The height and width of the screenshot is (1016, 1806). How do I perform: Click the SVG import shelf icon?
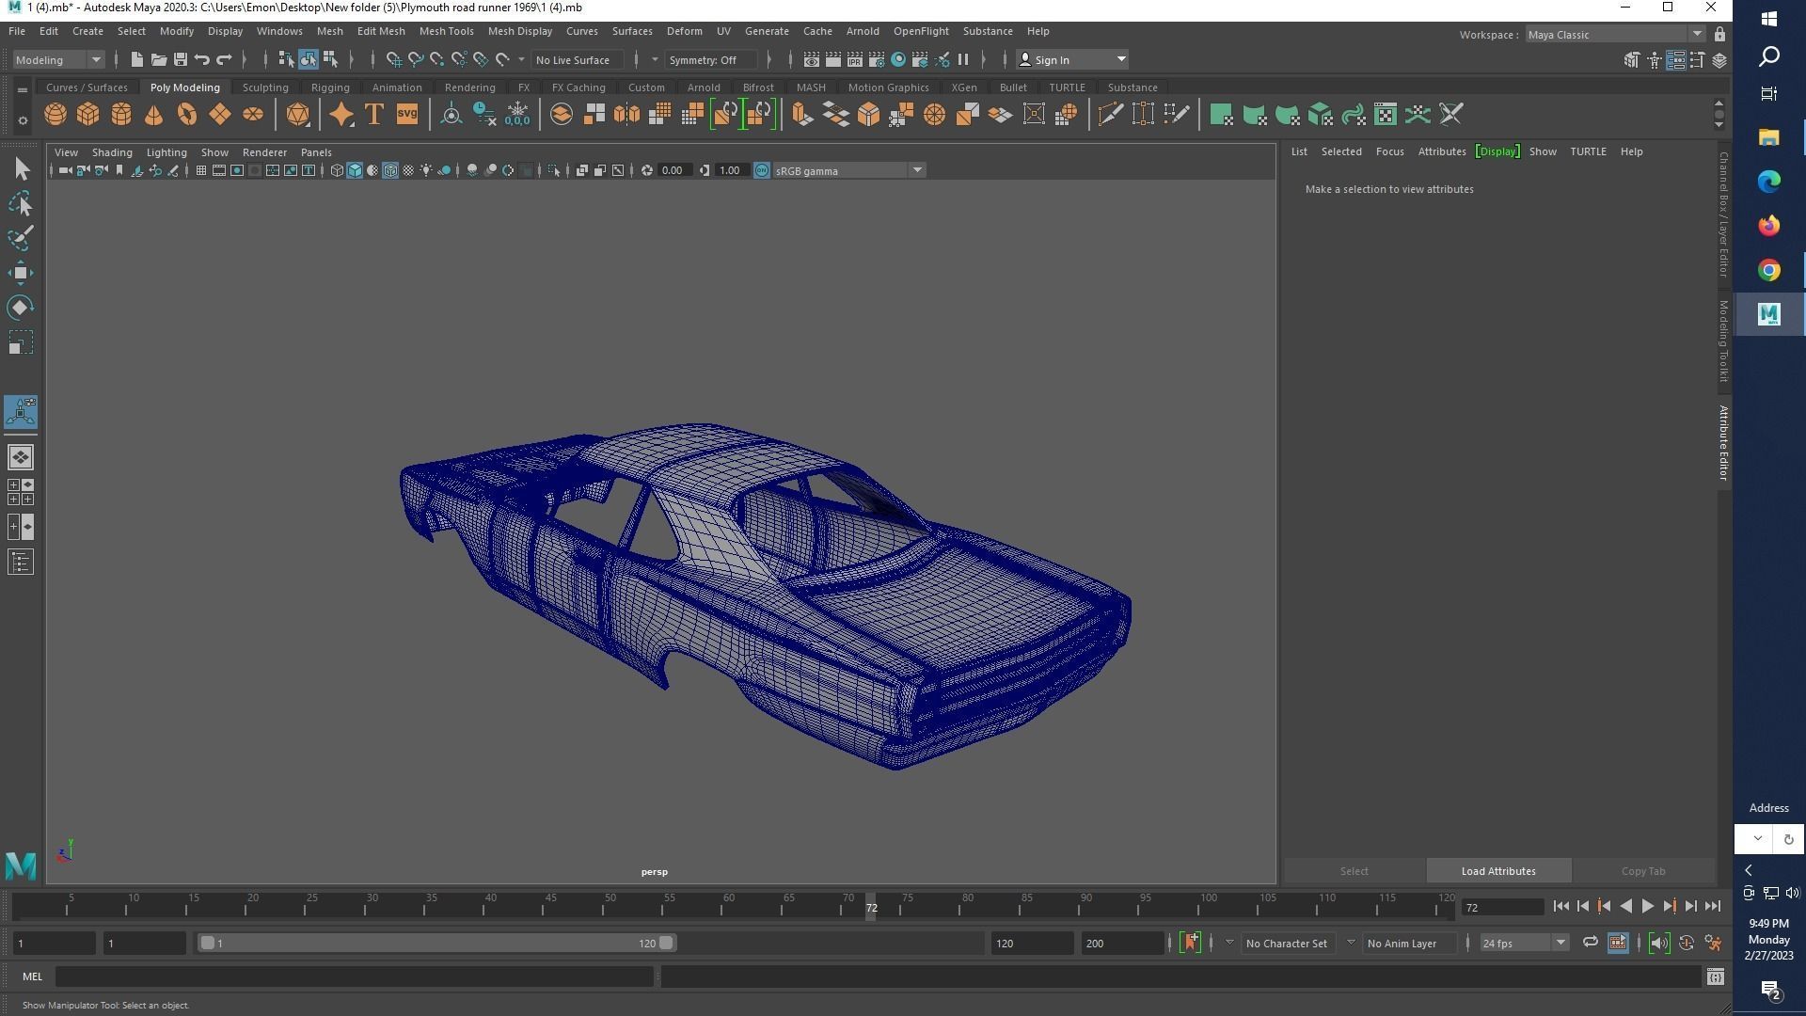click(x=407, y=115)
